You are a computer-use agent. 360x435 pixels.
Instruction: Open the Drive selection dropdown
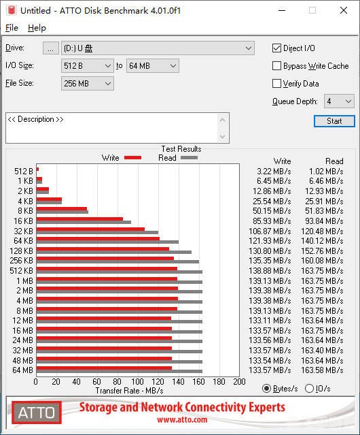coord(158,48)
